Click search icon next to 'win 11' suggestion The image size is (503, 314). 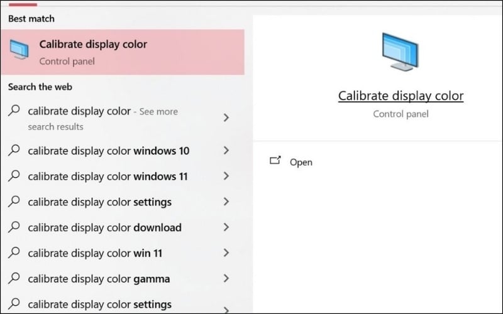pyautogui.click(x=14, y=252)
